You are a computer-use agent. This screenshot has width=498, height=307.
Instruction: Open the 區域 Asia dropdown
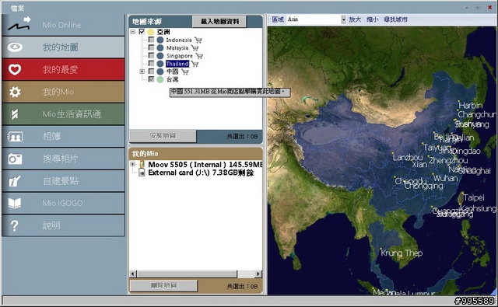[343, 19]
